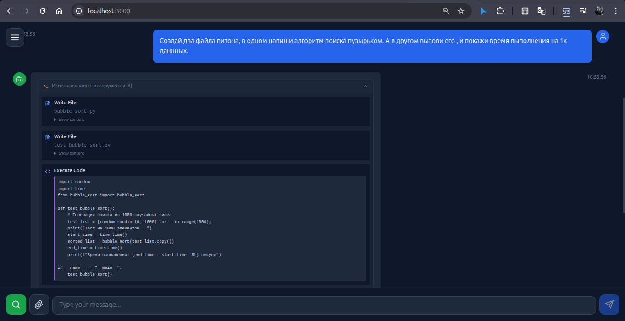Click the green magnifier icon near message input
Image resolution: width=625 pixels, height=321 pixels.
click(x=16, y=304)
